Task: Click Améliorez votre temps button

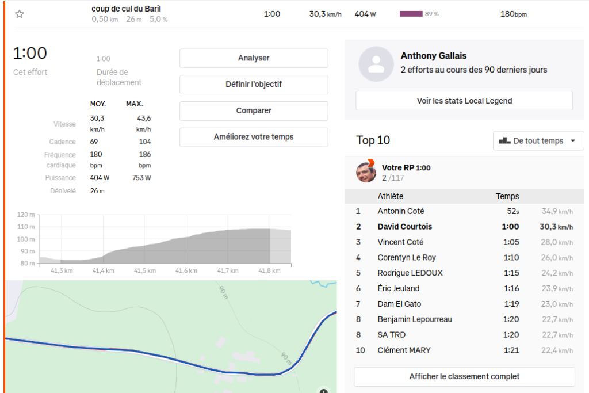Action: point(254,137)
